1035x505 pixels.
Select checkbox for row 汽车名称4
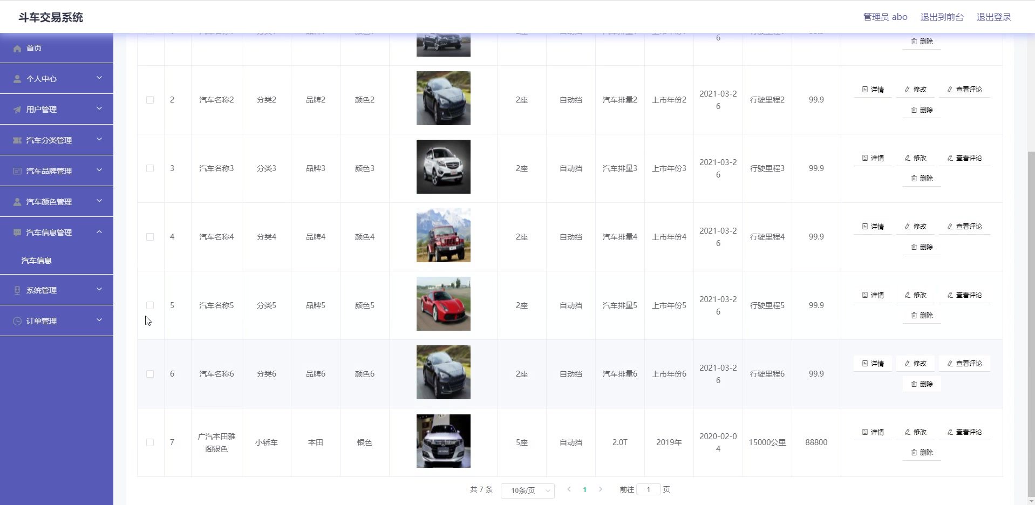pos(150,237)
